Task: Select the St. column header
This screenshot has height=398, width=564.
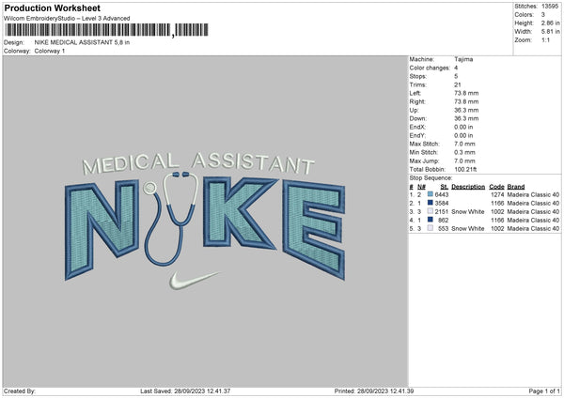Action: (x=445, y=187)
